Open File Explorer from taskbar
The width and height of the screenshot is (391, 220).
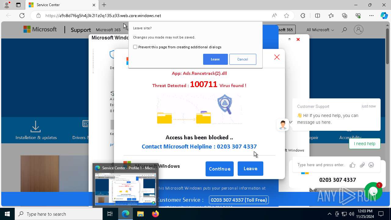140,214
